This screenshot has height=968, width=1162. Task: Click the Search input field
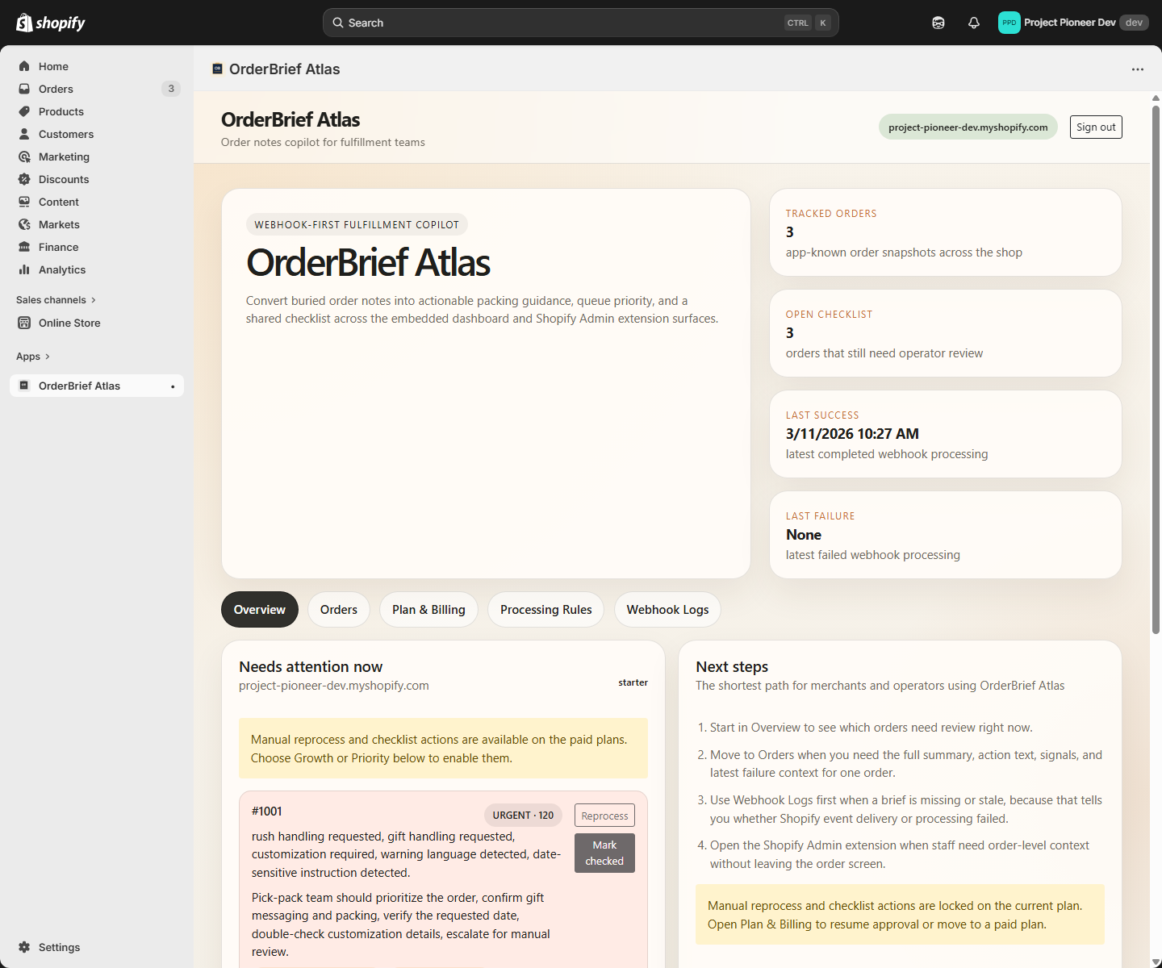(581, 23)
